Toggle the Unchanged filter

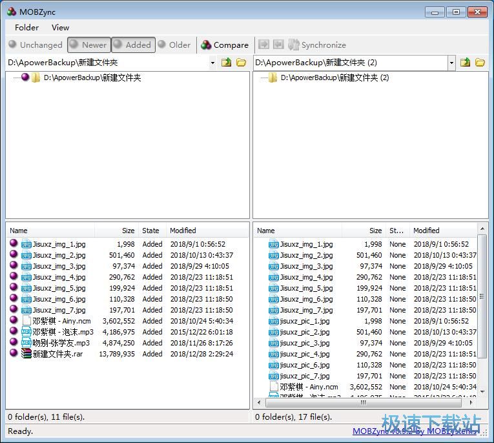[36, 45]
